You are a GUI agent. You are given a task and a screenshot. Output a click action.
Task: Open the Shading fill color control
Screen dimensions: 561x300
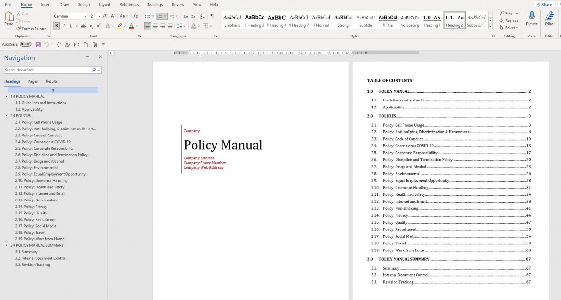coord(194,26)
